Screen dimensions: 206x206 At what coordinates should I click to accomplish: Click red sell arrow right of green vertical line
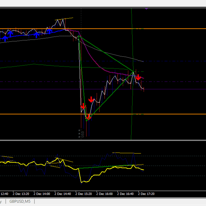[x=138, y=77]
